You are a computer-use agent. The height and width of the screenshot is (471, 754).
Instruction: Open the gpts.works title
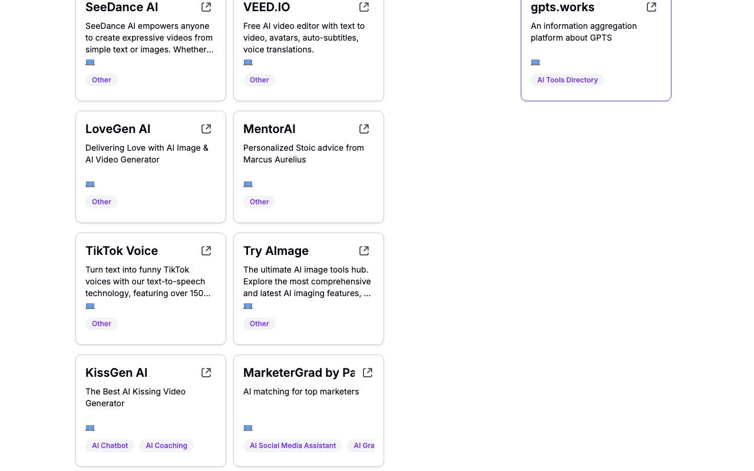click(563, 7)
